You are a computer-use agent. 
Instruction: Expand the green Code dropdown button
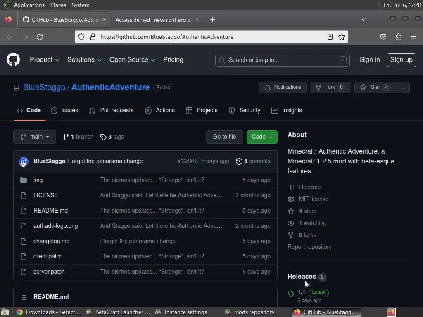(x=261, y=137)
